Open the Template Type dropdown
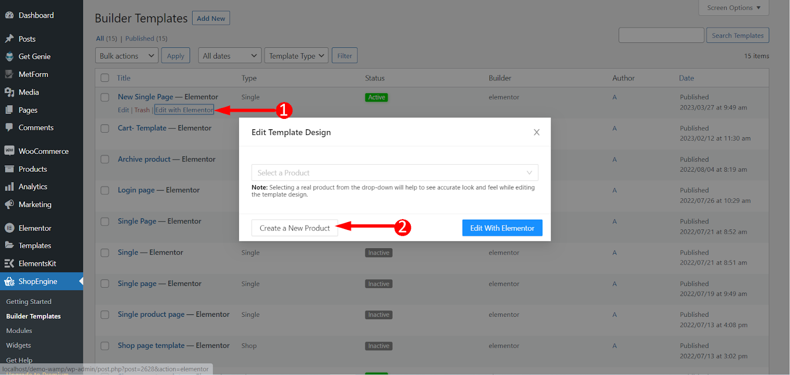Screen dimensions: 790x375 [297, 56]
